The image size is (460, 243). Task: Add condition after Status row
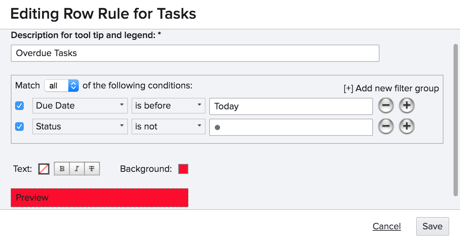coord(407,127)
